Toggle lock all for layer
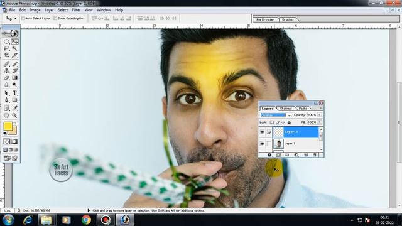Image resolution: width=402 pixels, height=226 pixels. (289, 122)
